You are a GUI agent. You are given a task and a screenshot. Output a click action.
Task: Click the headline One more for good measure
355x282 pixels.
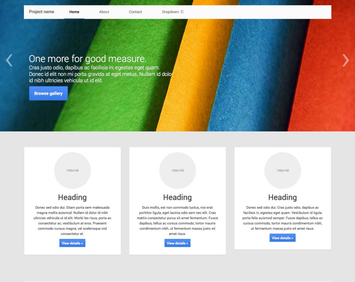point(87,59)
